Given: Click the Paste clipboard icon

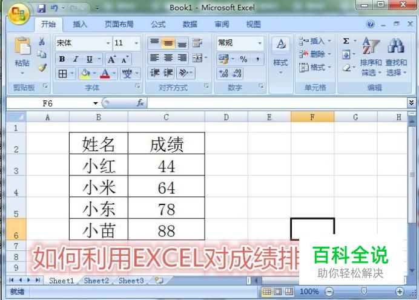Looking at the screenshot, I should (x=22, y=46).
